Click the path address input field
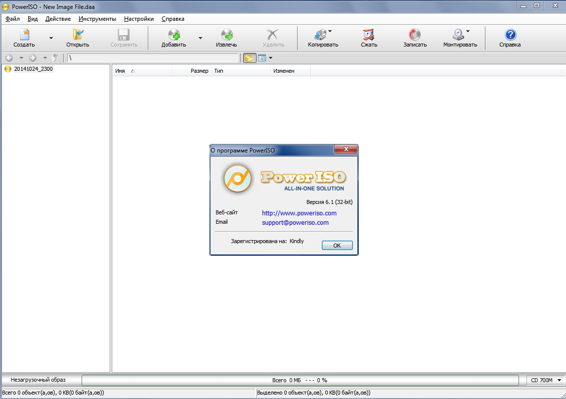This screenshot has height=399, width=566. tap(153, 58)
